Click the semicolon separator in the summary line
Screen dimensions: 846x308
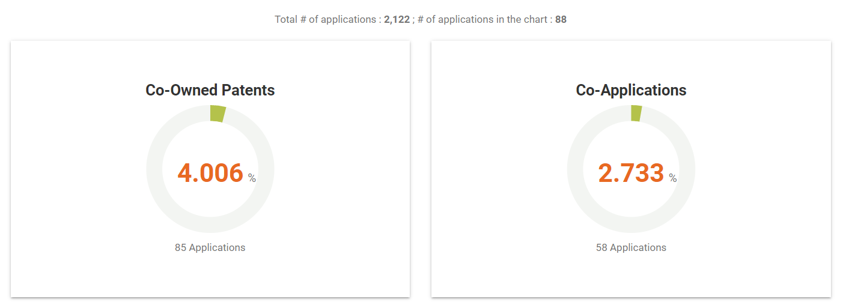tap(413, 20)
